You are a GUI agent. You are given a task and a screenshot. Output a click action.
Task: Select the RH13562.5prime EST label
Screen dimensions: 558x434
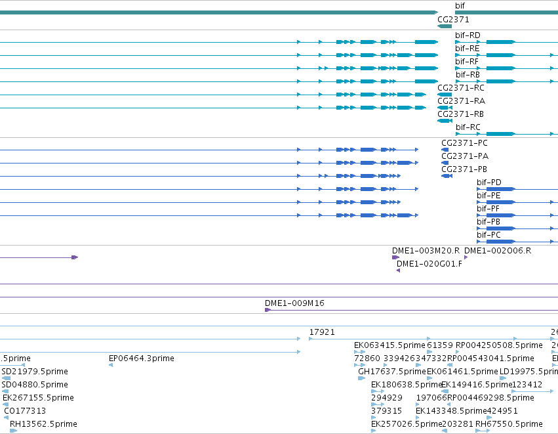point(43,424)
